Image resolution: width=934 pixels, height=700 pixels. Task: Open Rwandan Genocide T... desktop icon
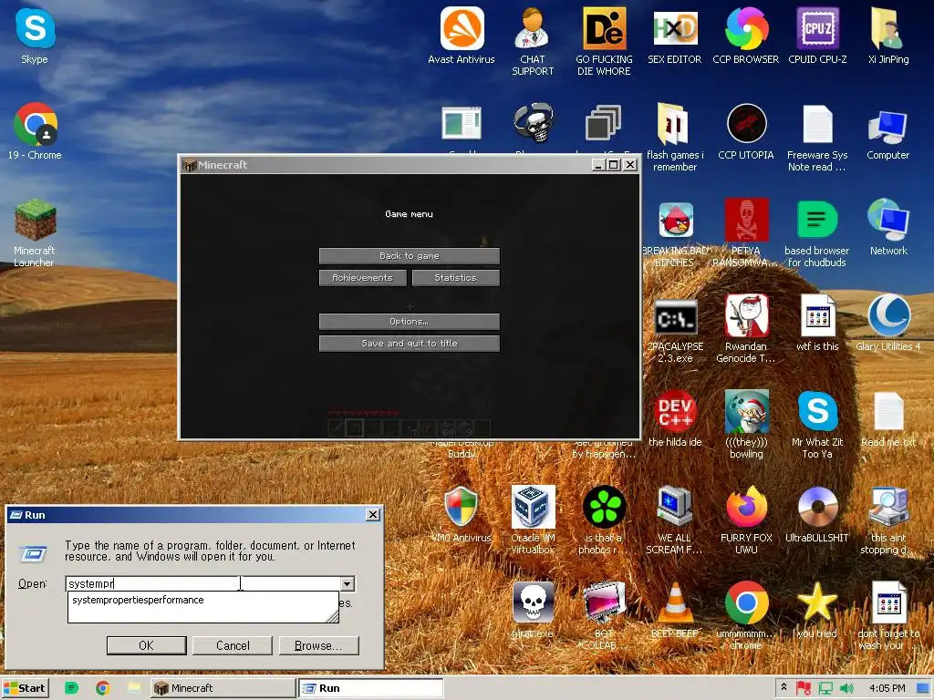(746, 328)
